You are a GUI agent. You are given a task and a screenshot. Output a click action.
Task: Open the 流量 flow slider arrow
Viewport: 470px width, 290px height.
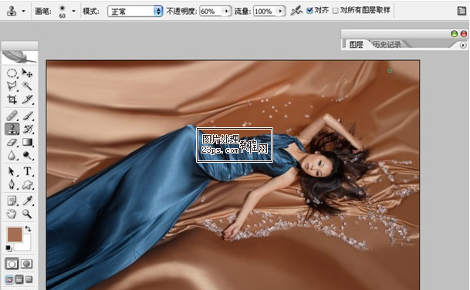[280, 12]
